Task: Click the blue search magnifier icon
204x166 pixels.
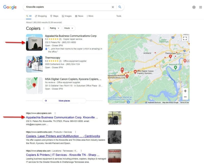Action: (x=120, y=7)
